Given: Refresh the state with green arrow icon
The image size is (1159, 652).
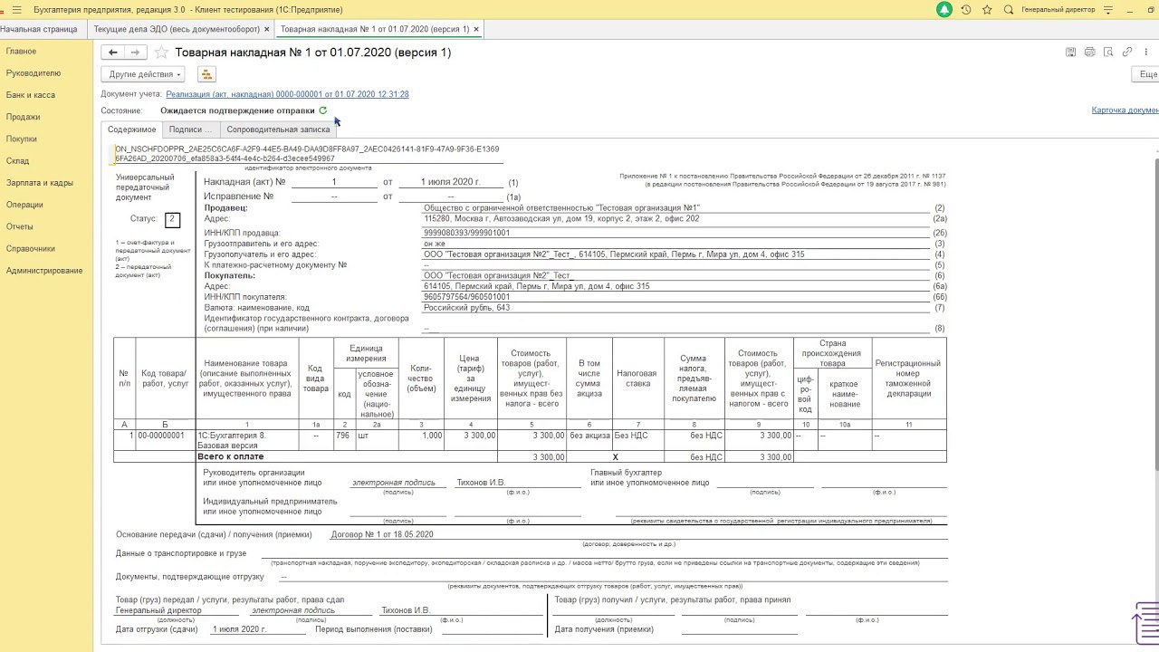Looking at the screenshot, I should click(x=323, y=110).
